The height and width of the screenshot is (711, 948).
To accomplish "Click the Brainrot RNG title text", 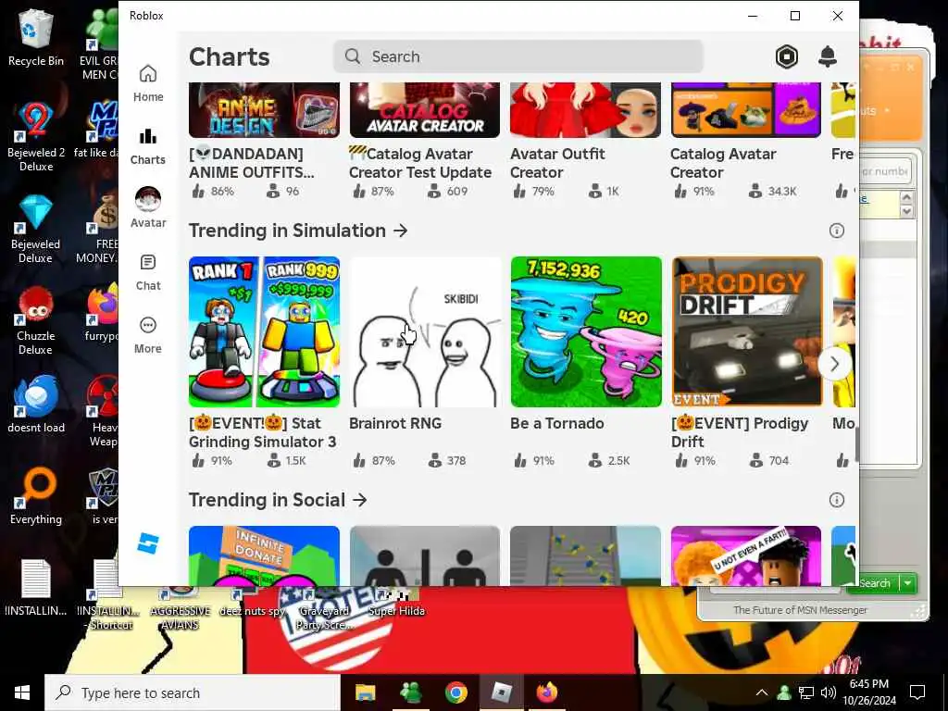I will tap(395, 423).
